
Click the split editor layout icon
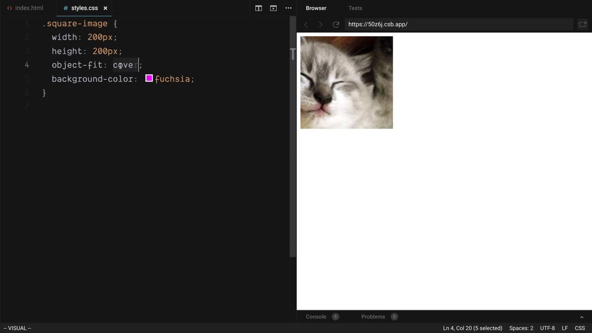click(259, 8)
